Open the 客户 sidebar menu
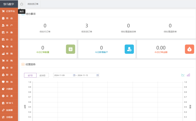196x121 pixels. click(x=9, y=25)
